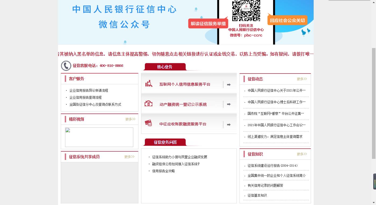This screenshot has width=376, height=205.
Task: Click the 回应社会公众关切 label in banner
Action: [x=287, y=20]
